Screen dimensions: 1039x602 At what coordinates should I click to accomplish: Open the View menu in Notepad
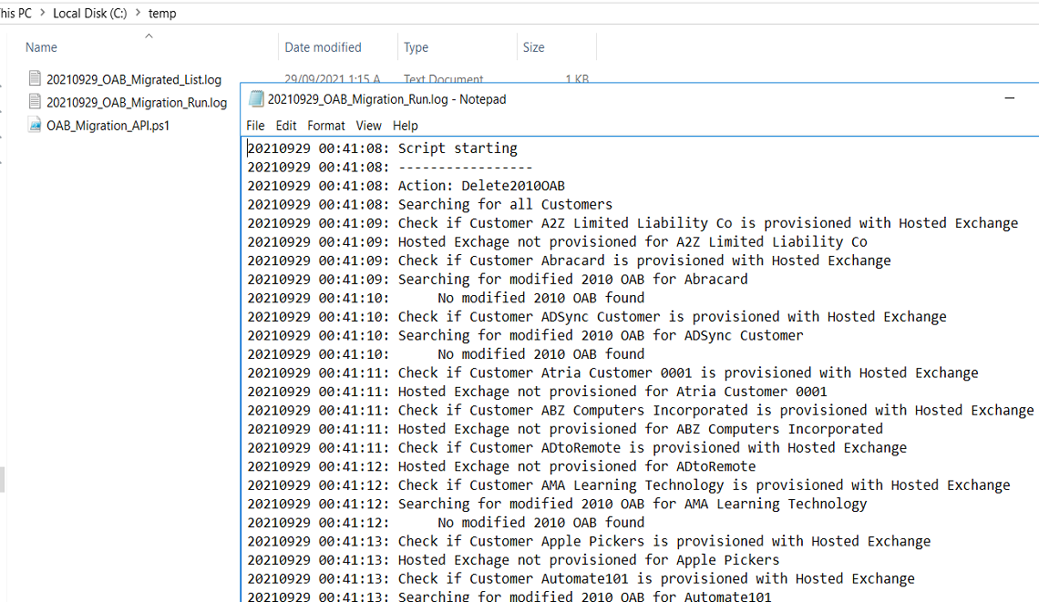[x=368, y=126]
